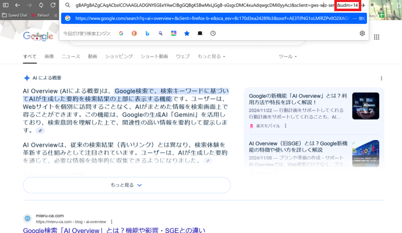This screenshot has width=402, height=233.
Task: Choose the colorful square search engine icon
Action: pyautogui.click(x=174, y=34)
